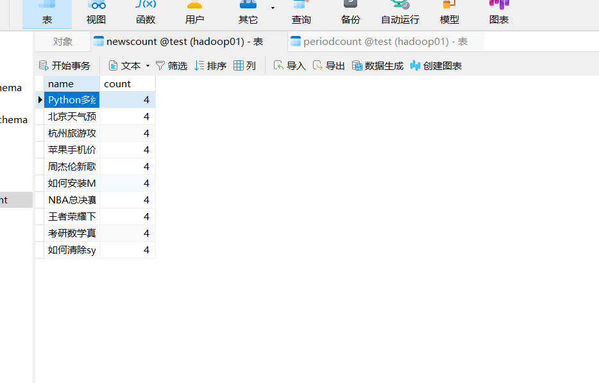Start the 数据生成 data generation tool

377,65
